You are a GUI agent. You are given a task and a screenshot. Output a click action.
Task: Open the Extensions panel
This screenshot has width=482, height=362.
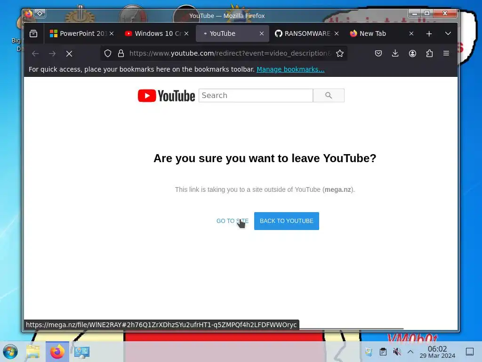coord(429,54)
